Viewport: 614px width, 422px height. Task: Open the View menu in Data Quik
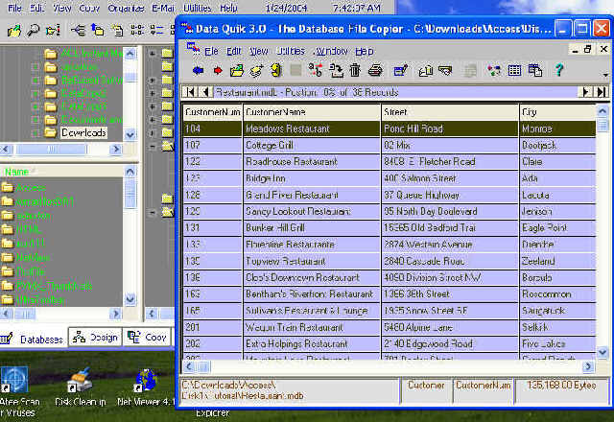(259, 51)
